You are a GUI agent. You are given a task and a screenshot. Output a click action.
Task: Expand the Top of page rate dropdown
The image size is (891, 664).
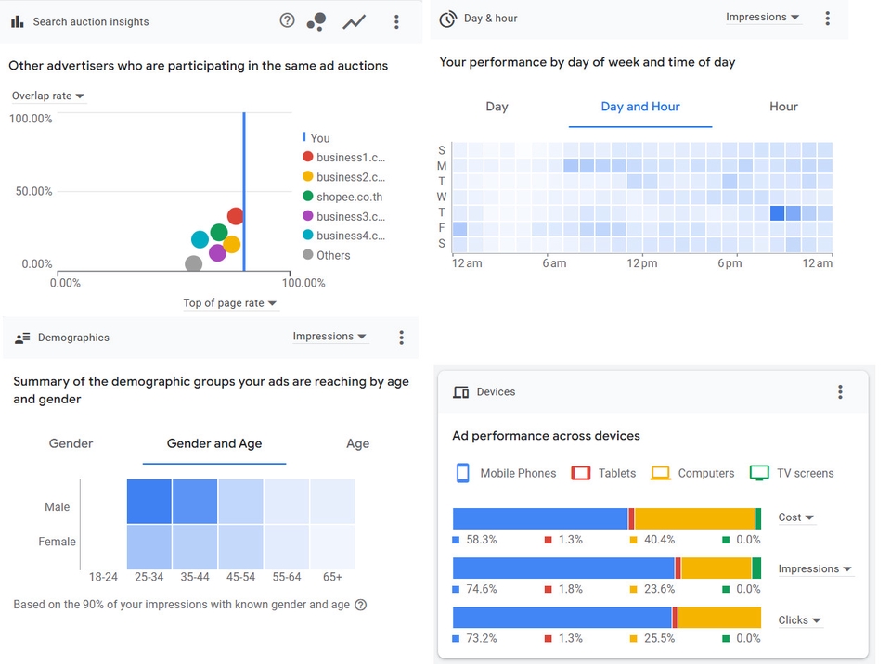click(x=229, y=303)
